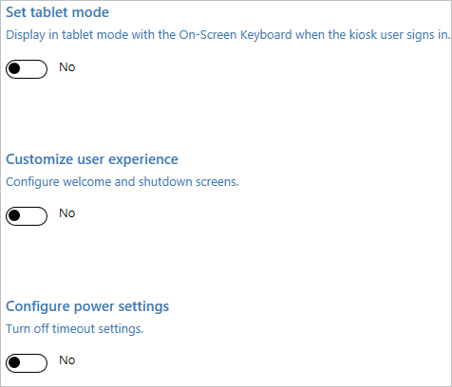The image size is (452, 387).
Task: Click the On-Screen Keyboard words in description
Action: tap(235, 34)
